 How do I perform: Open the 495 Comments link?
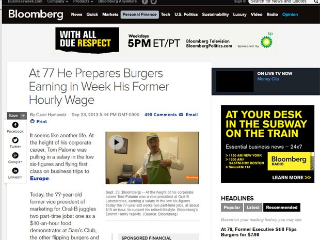(x=161, y=115)
